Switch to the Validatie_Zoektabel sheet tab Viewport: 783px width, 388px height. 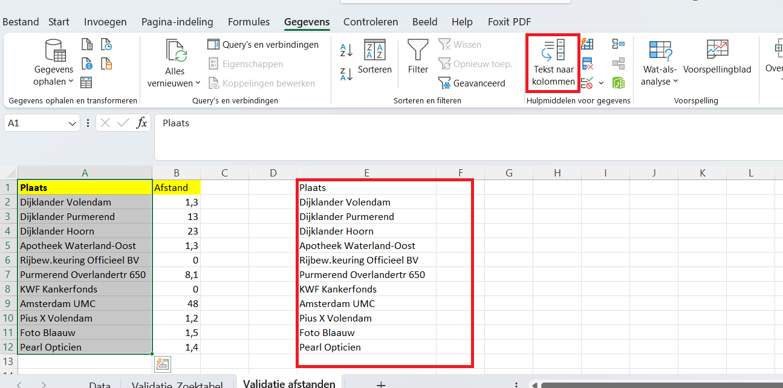(x=177, y=385)
